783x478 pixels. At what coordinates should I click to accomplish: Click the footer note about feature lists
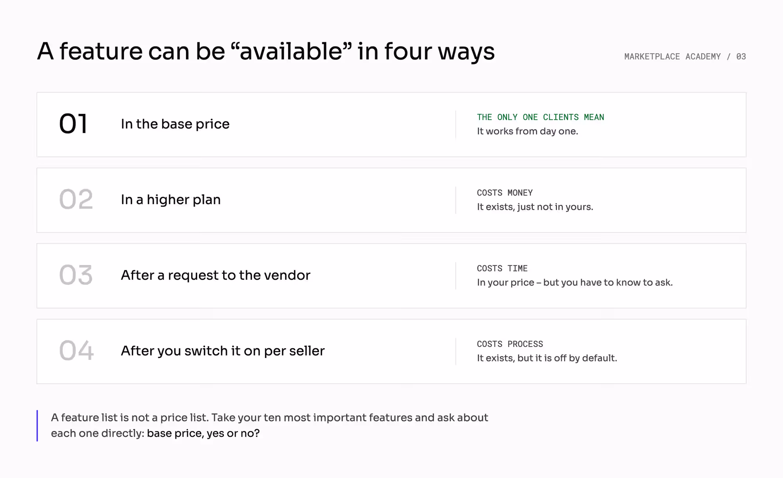[x=269, y=426]
